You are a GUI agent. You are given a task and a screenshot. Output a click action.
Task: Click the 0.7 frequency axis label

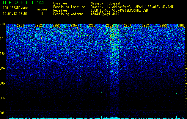click(2, 98)
